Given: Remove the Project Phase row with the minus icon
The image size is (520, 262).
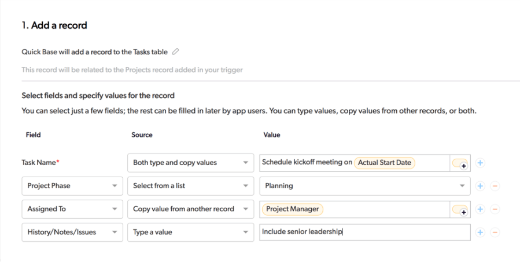Looking at the screenshot, I should tap(495, 186).
